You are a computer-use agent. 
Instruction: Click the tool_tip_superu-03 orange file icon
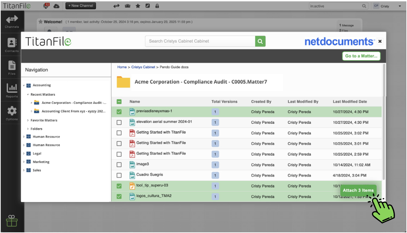[x=132, y=186]
